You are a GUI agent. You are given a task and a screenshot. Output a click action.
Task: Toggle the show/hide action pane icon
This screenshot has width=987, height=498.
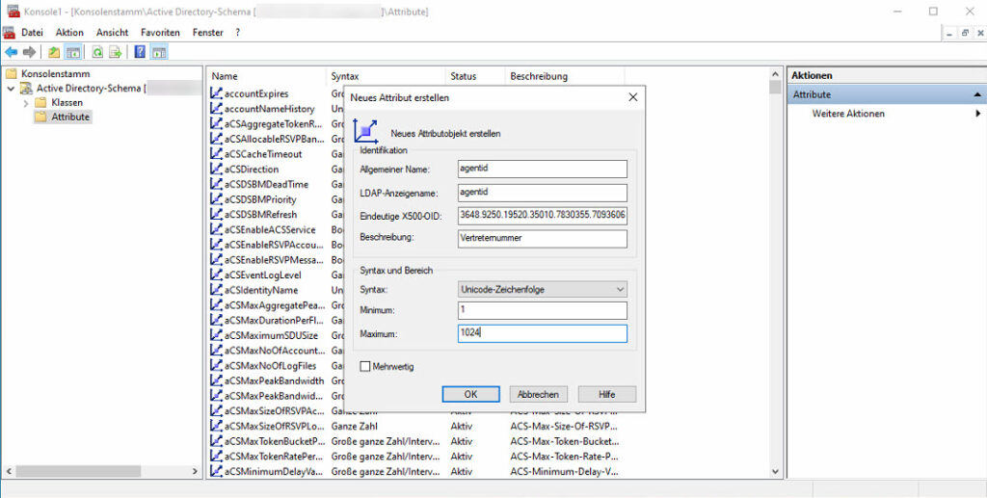(159, 52)
